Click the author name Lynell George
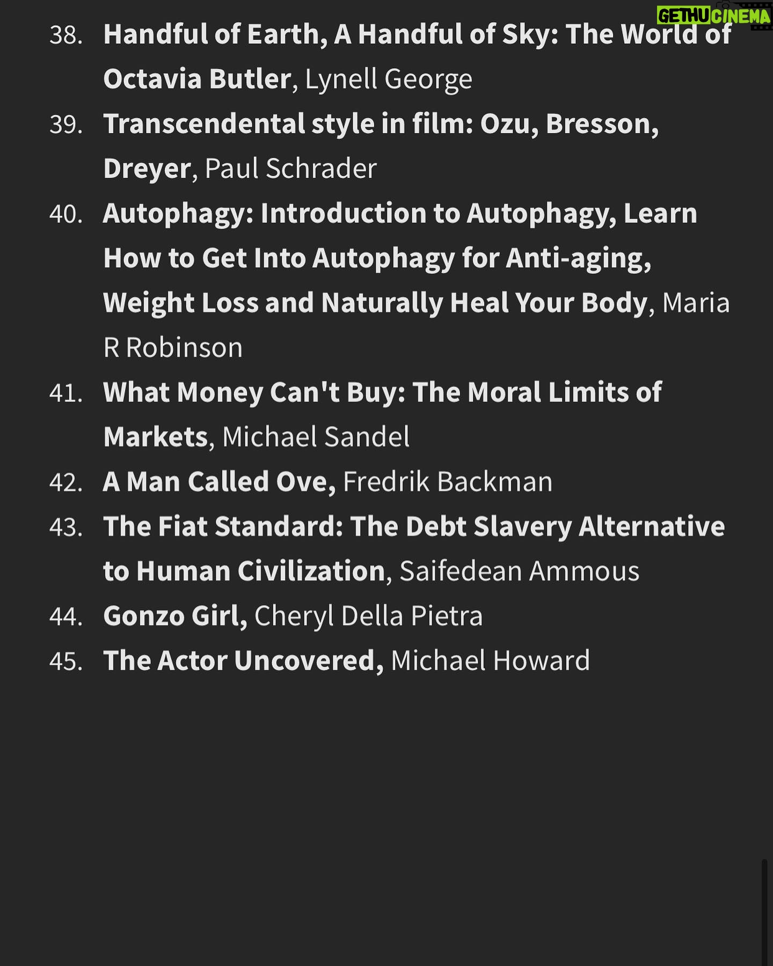773x966 pixels. click(389, 79)
